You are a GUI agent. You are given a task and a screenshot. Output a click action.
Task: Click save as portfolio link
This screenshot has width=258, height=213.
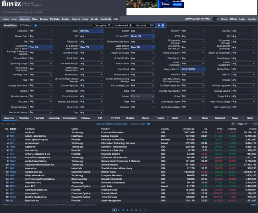pos(105,124)
